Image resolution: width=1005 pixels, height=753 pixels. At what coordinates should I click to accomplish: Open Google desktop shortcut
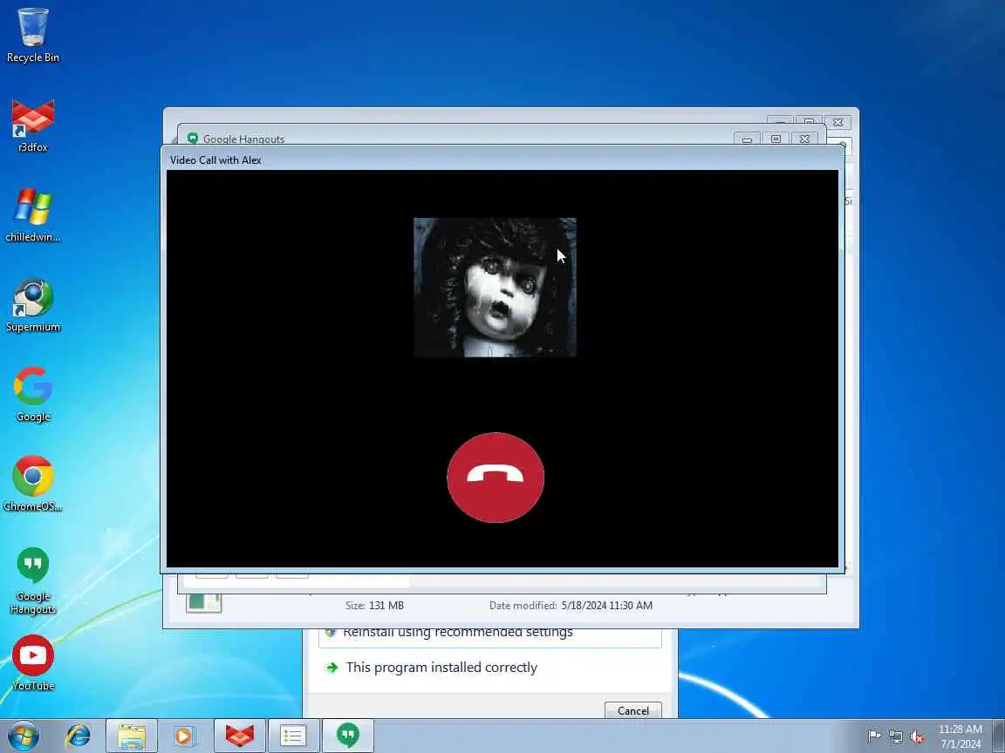tap(32, 395)
